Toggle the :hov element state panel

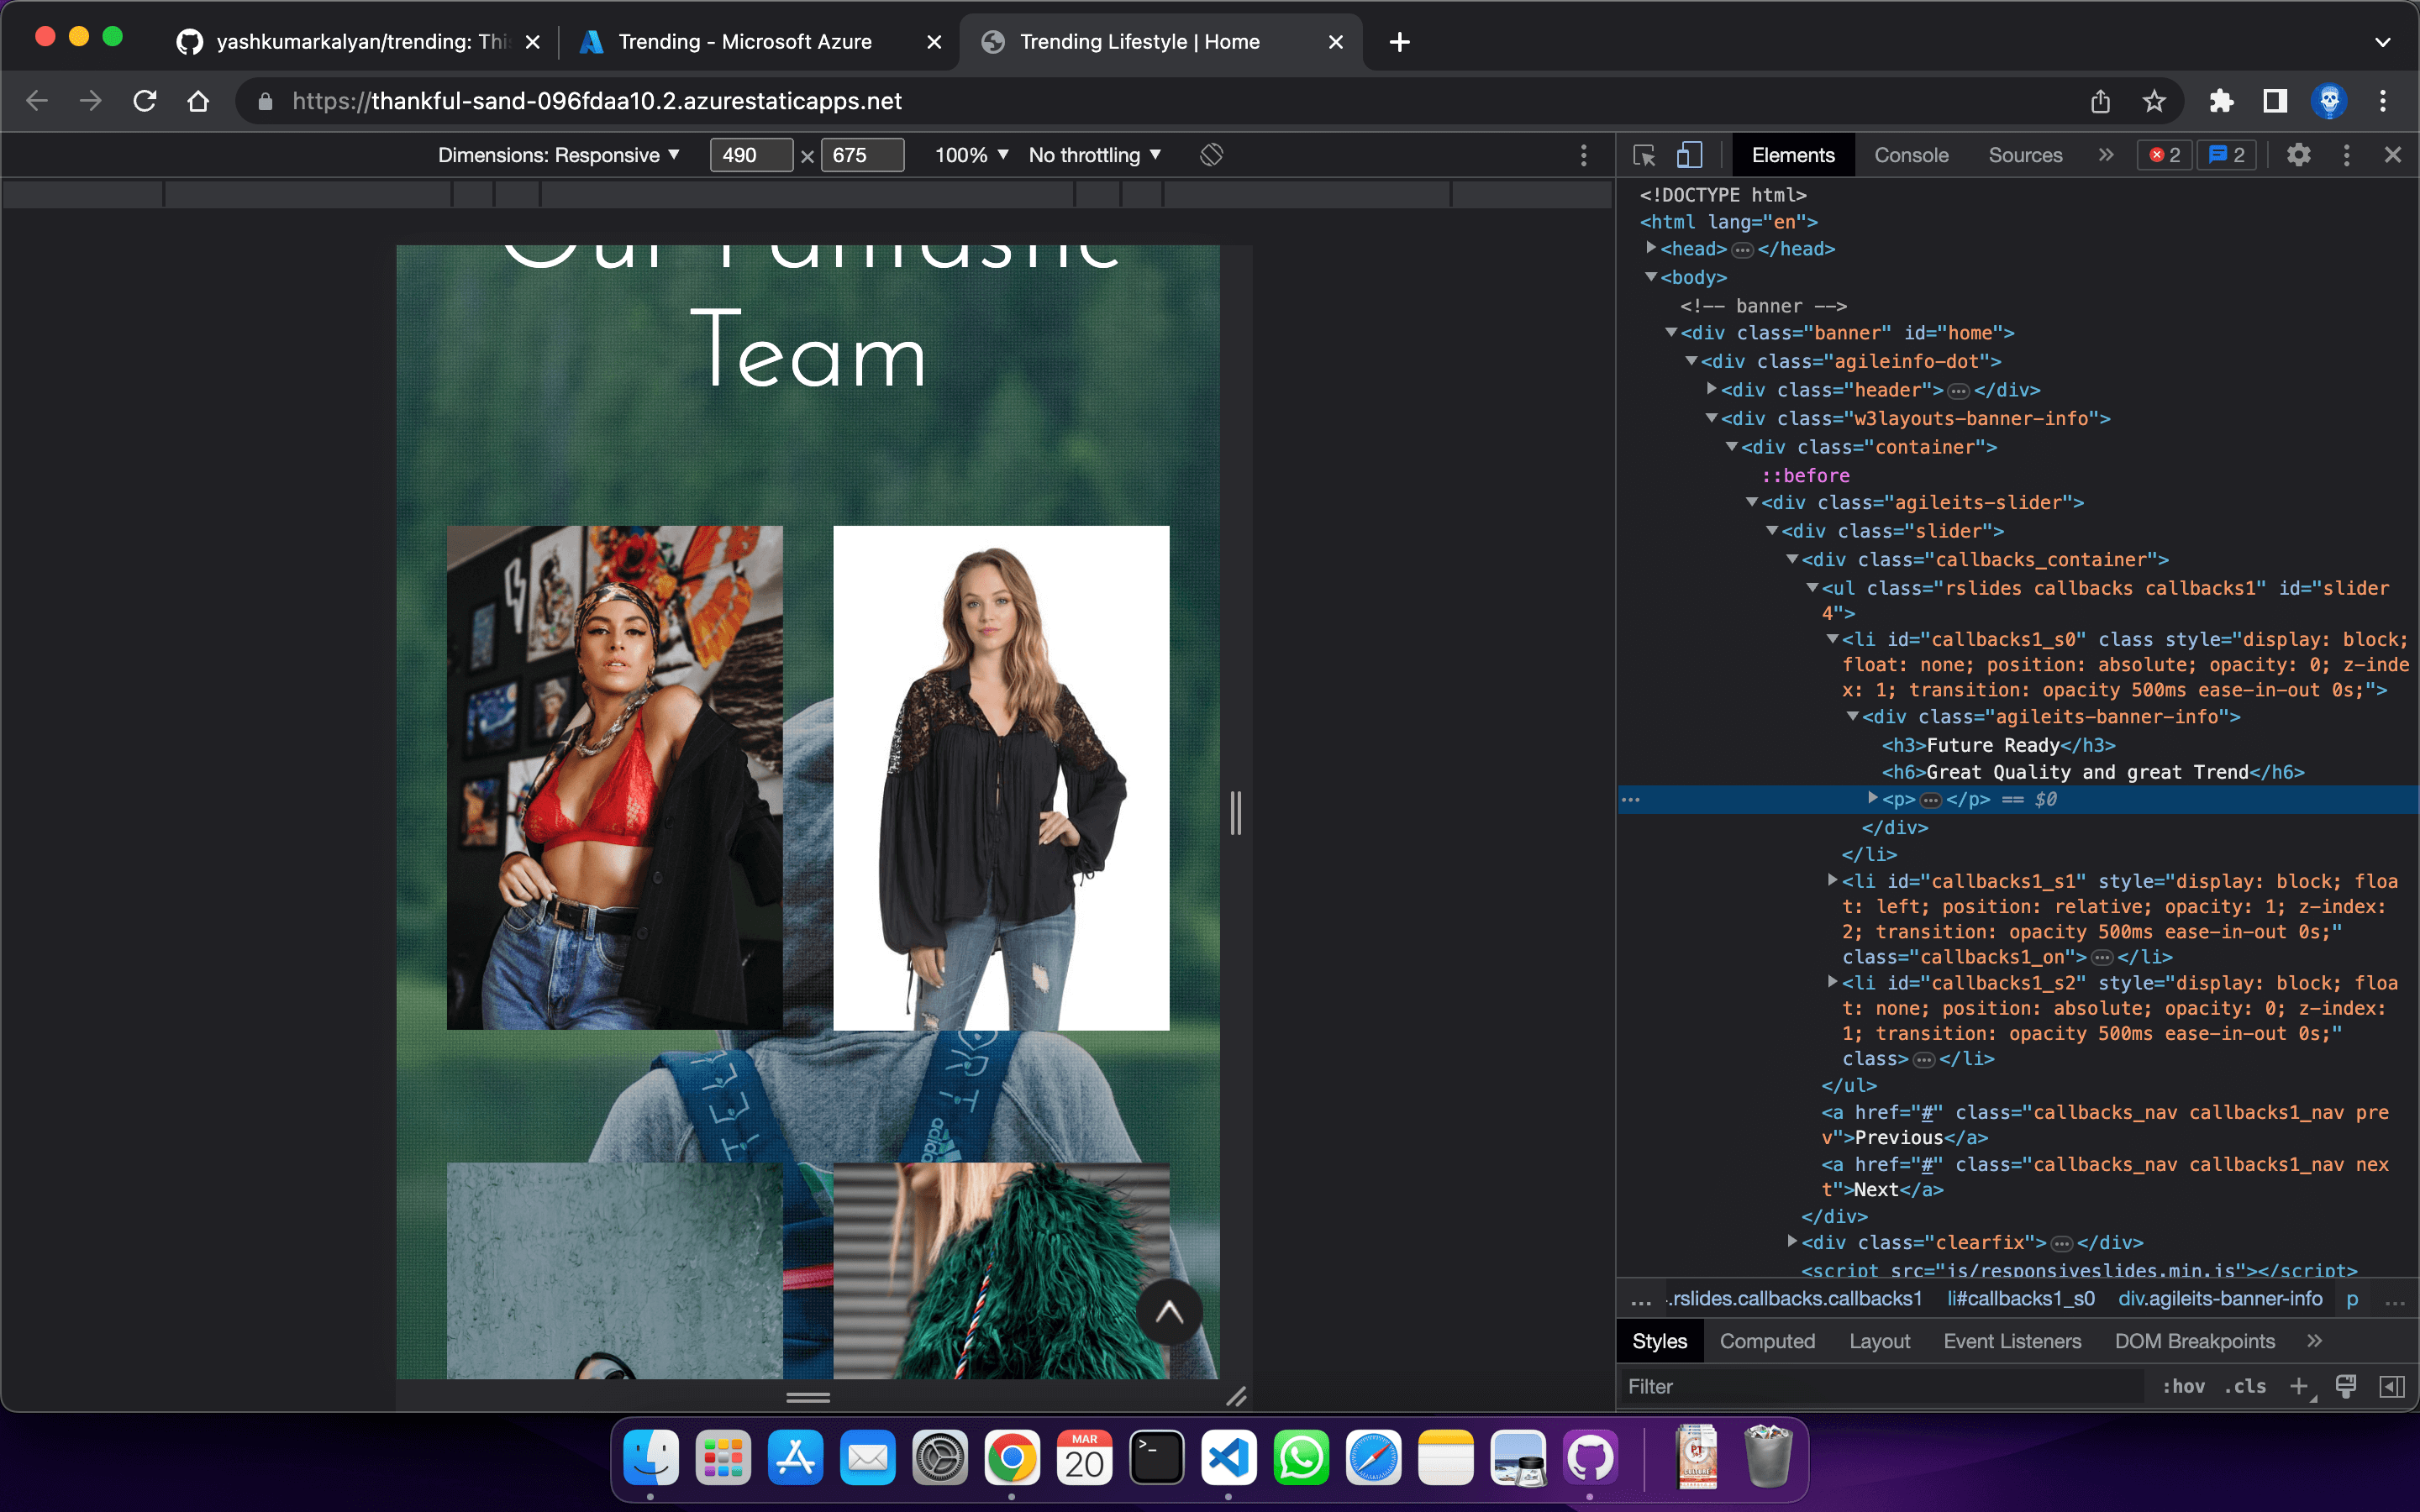point(2183,1386)
